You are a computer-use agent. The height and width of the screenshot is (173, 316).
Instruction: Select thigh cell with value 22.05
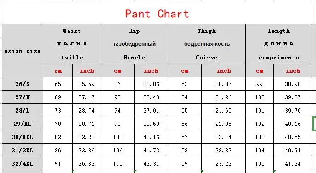(224, 124)
